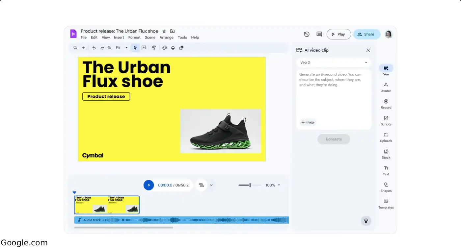This screenshot has height=248, width=461.
Task: Open the Fit zoom level dropdown
Action: click(122, 48)
